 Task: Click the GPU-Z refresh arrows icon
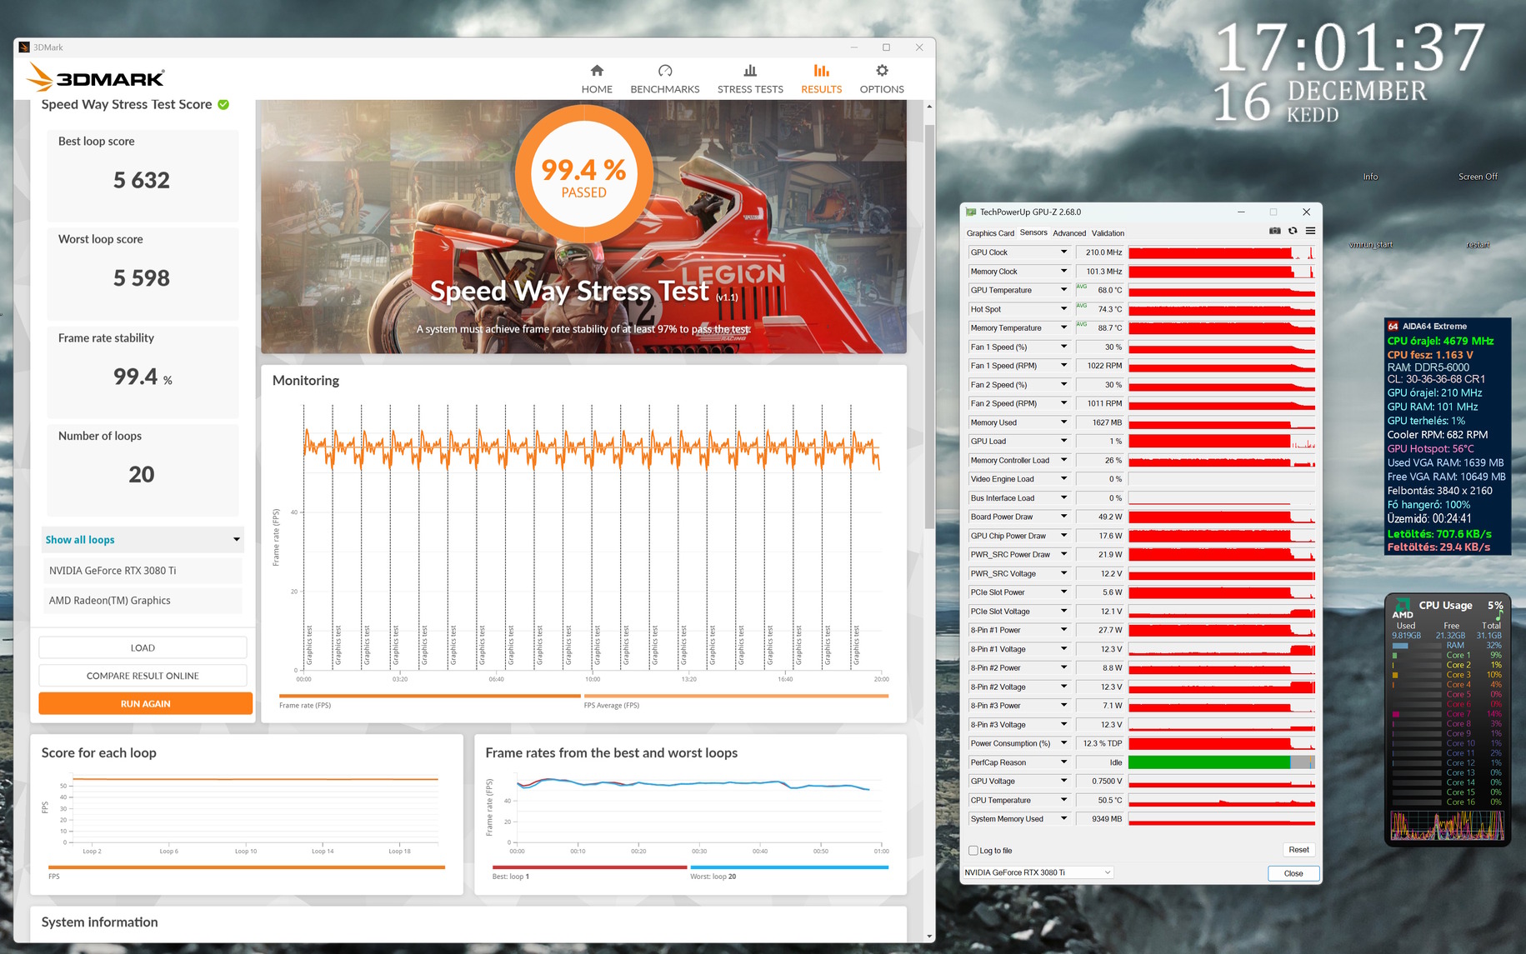point(1293,231)
